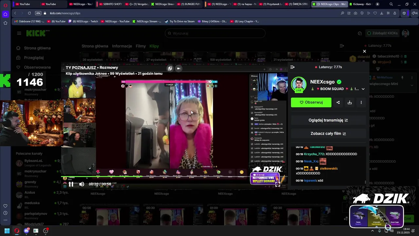This screenshot has height=236, width=419.
Task: Open Zobacz cały film link
Action: point(328,133)
